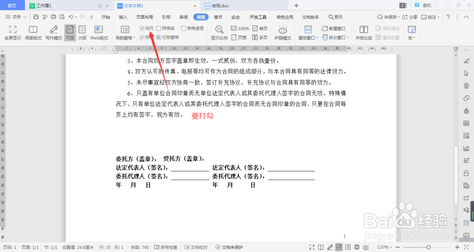
Task: Click status bar eye protection icon
Action: coord(366,247)
